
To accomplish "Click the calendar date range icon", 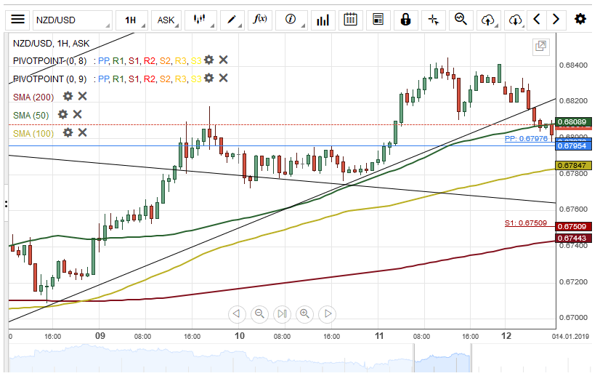I will (x=350, y=20).
